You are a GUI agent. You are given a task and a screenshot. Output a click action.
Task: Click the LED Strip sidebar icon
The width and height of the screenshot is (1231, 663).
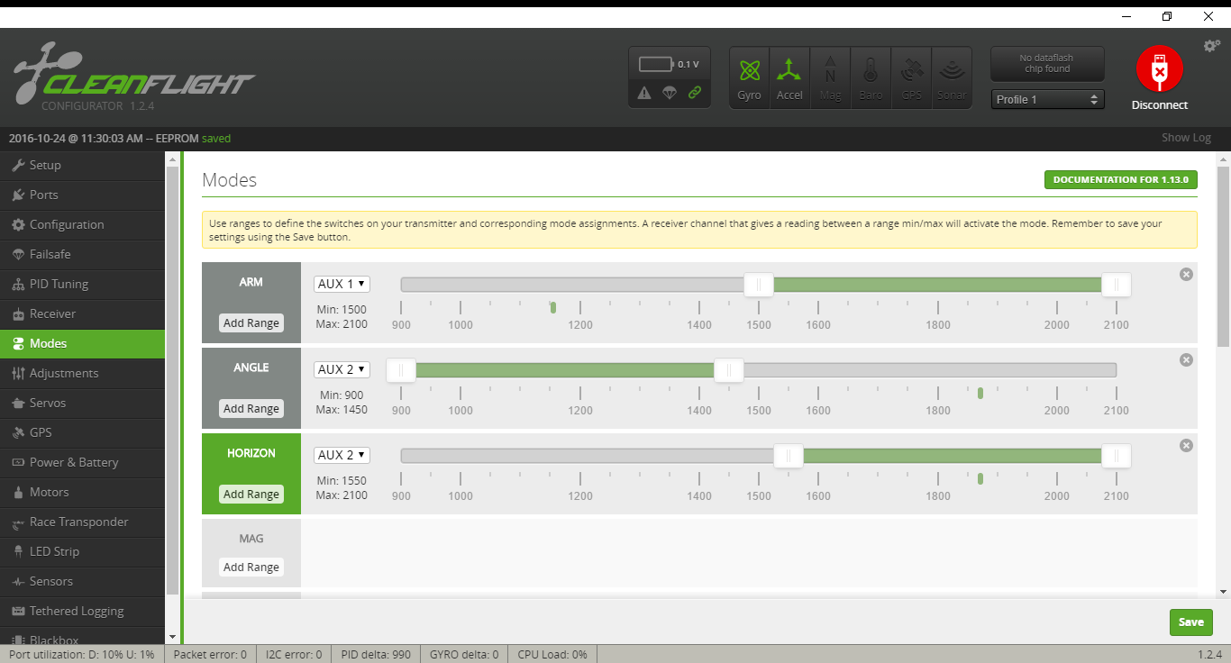coord(54,551)
